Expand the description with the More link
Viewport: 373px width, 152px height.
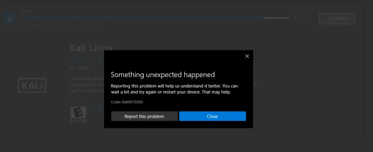pos(74,98)
